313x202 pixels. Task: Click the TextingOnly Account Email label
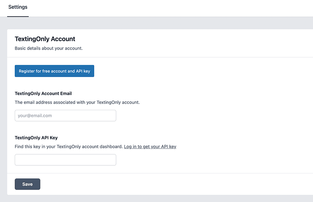[x=43, y=94]
